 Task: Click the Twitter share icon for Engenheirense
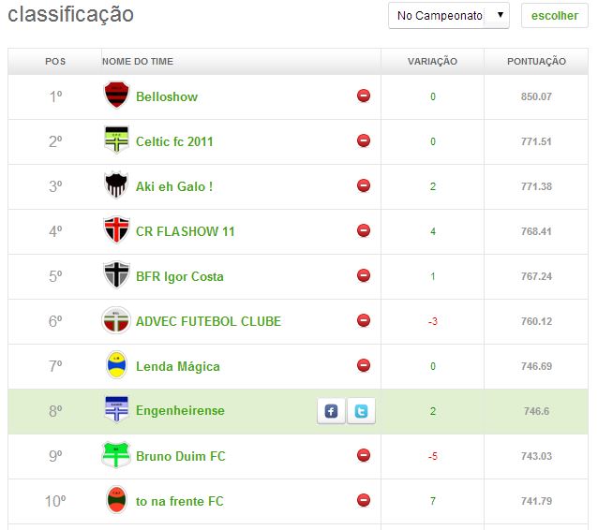click(361, 411)
